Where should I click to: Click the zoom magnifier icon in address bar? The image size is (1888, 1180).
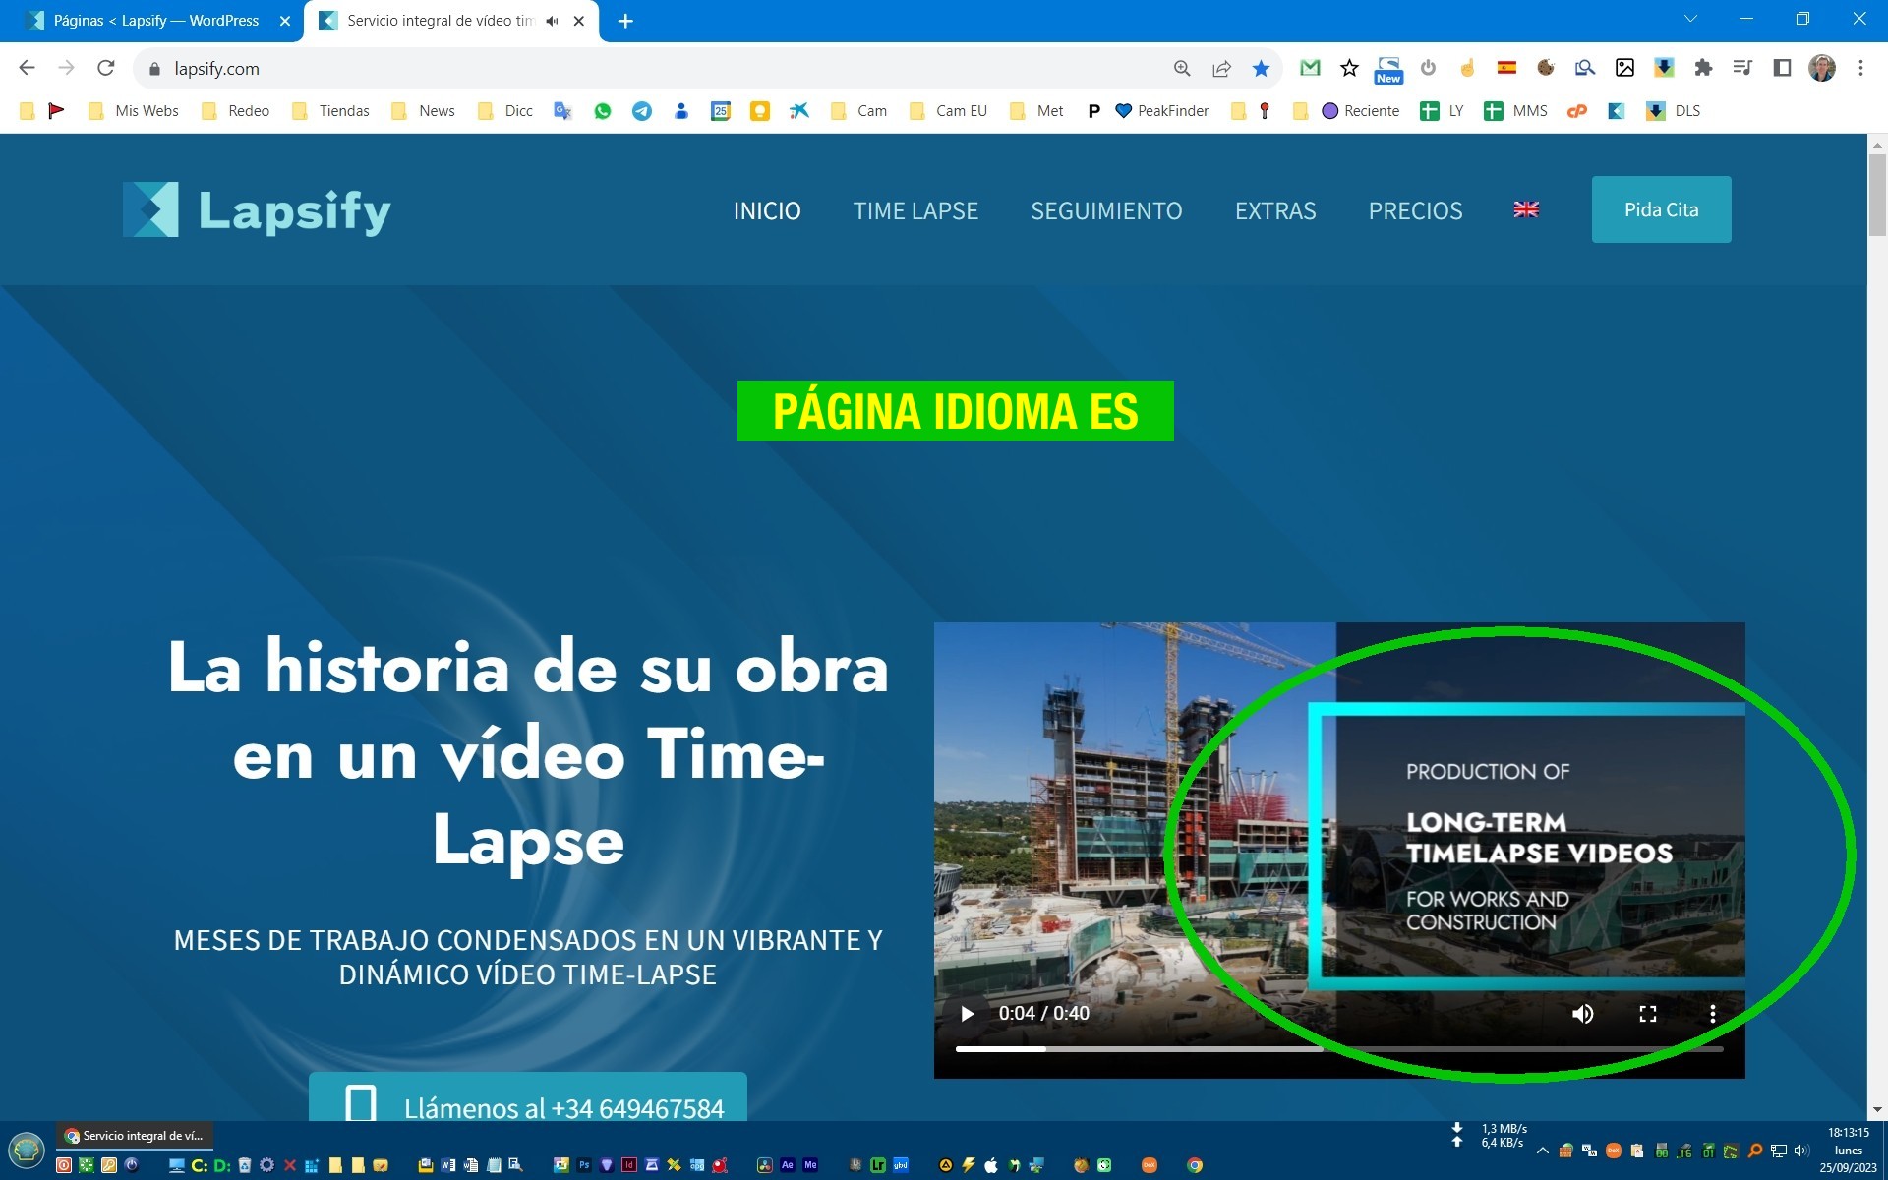[x=1182, y=68]
